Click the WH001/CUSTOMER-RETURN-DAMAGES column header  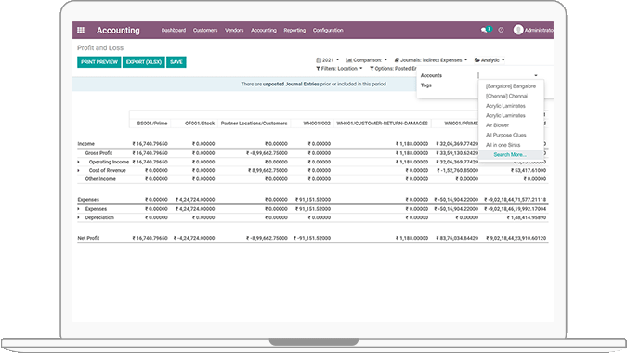click(383, 124)
